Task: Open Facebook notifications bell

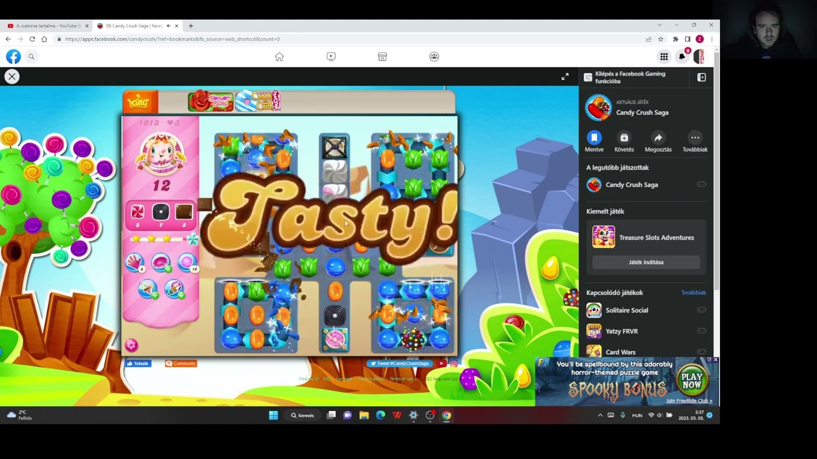Action: tap(682, 57)
